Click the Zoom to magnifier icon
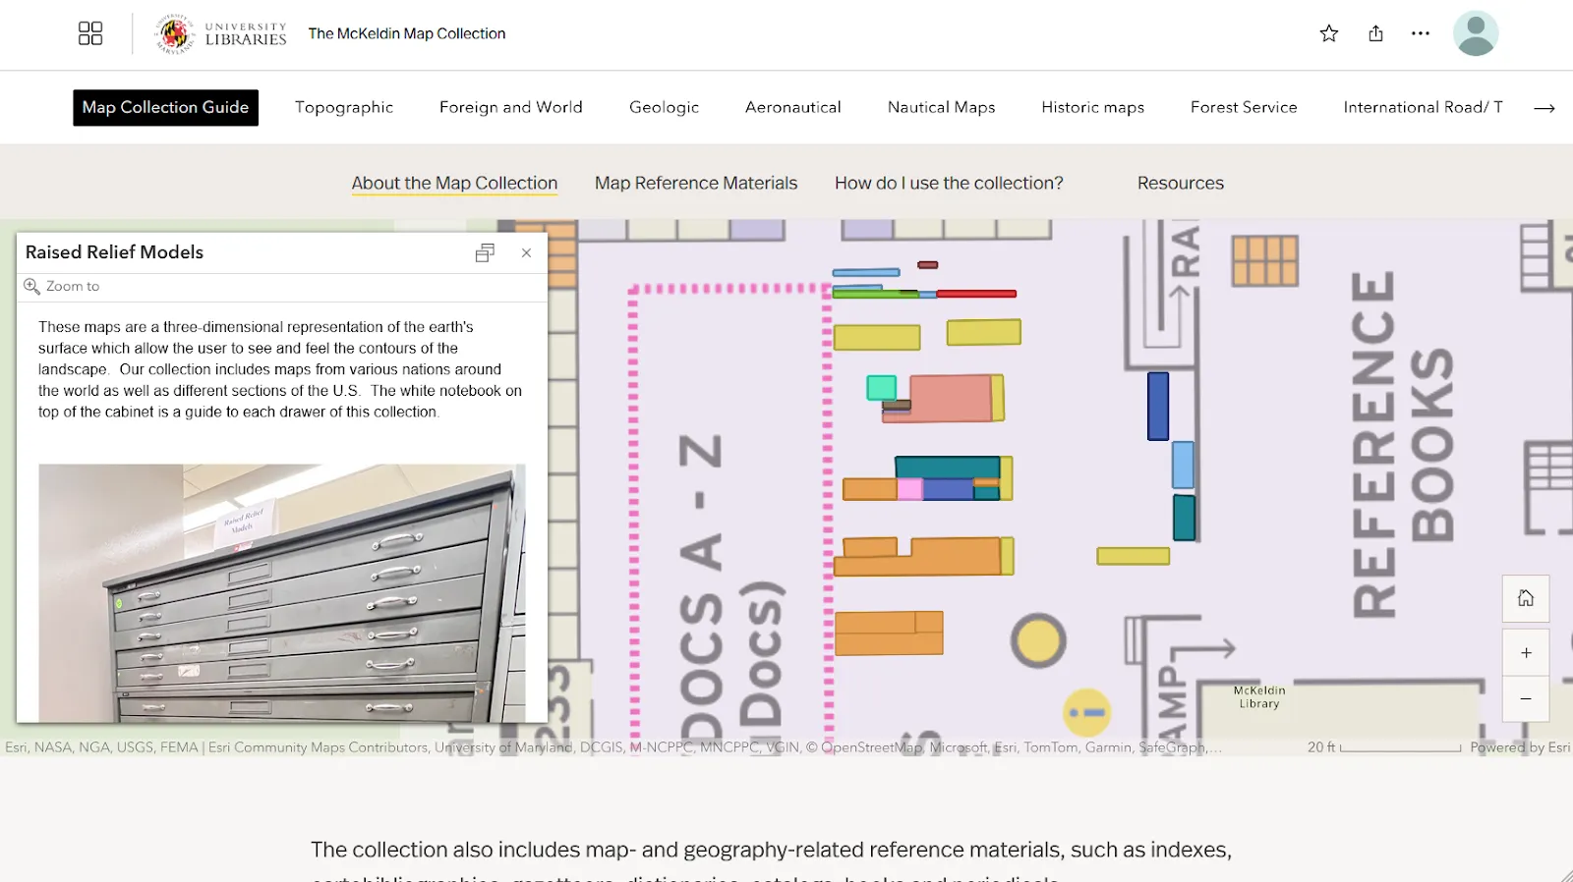1573x882 pixels. [x=31, y=286]
